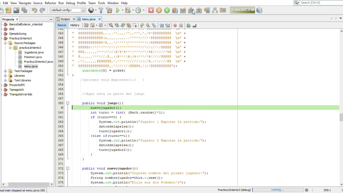This screenshot has height=193, width=343.
Task: Collapse Source Packages tree node
Action: click(5, 43)
